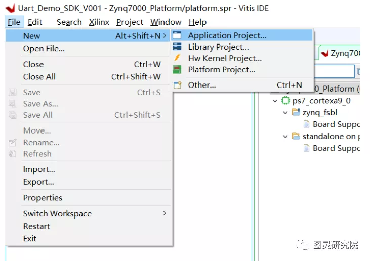The width and height of the screenshot is (370, 261).
Task: Select Board Support Package under standalone
Action: [x=337, y=148]
